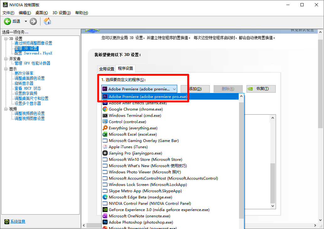Select the Everything search icon
Viewport: 324px width, 229px height.
105,128
